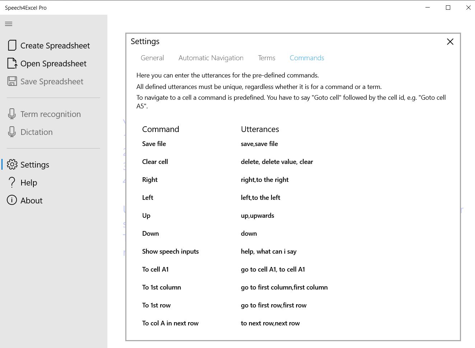Select the Commands tab
Screen dimensions: 475x348
click(x=307, y=58)
